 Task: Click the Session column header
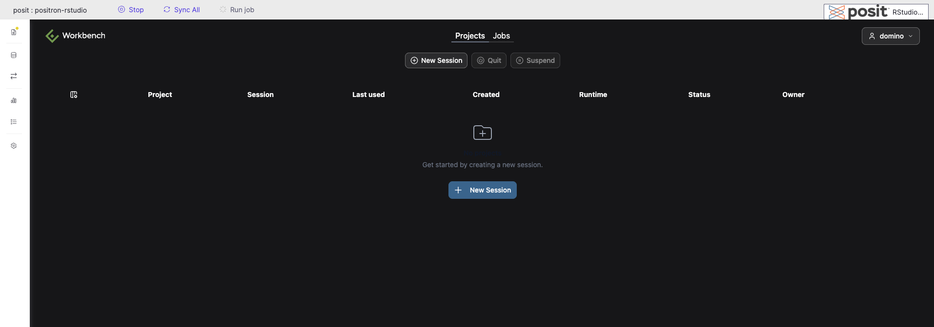tap(261, 95)
